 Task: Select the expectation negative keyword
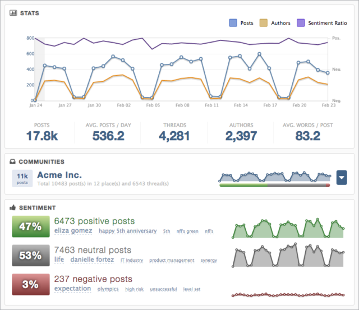(x=72, y=289)
